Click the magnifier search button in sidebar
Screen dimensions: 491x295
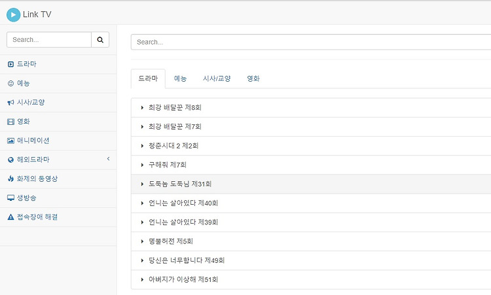100,40
